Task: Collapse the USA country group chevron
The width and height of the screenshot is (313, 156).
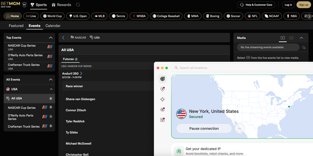Action: (x=51, y=89)
